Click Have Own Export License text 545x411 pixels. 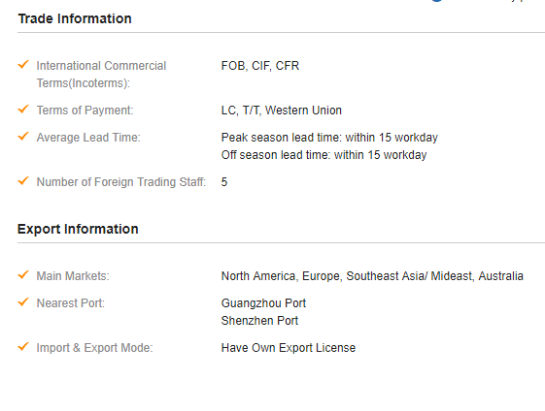[289, 348]
